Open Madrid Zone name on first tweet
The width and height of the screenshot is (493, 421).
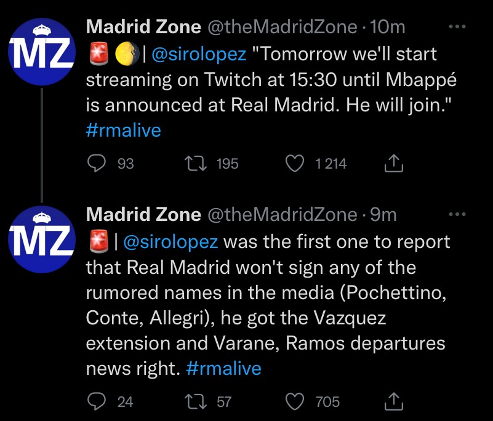pos(143,27)
